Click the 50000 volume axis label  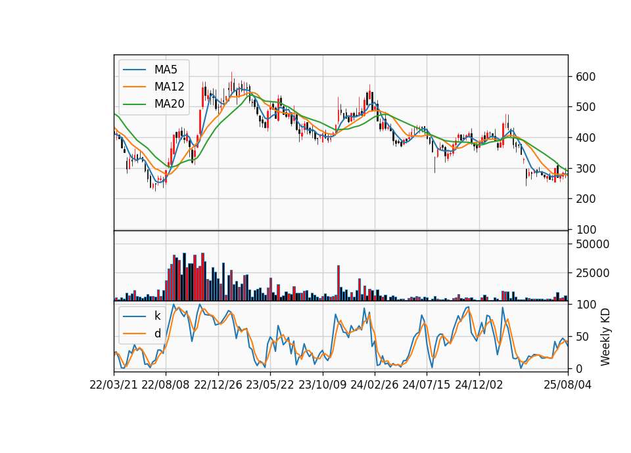coord(592,244)
